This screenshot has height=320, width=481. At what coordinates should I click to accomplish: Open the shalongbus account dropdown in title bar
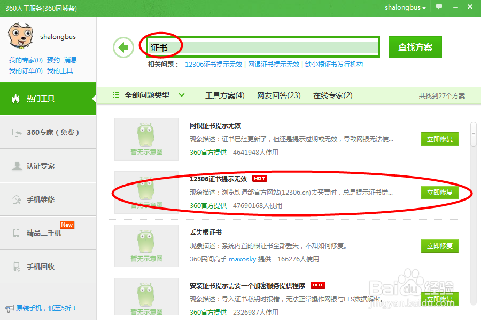(405, 7)
